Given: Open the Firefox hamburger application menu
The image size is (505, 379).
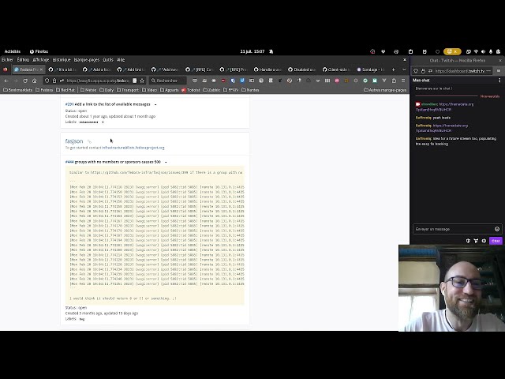Looking at the screenshot, I should pyautogui.click(x=403, y=81).
